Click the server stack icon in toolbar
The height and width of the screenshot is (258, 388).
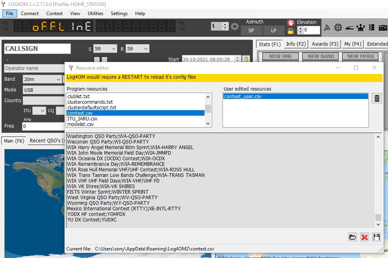point(371,27)
